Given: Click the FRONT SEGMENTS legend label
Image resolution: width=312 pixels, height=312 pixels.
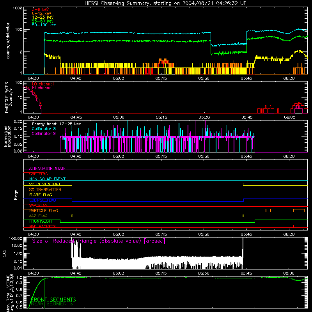Looking at the screenshot, I should tap(53, 300).
